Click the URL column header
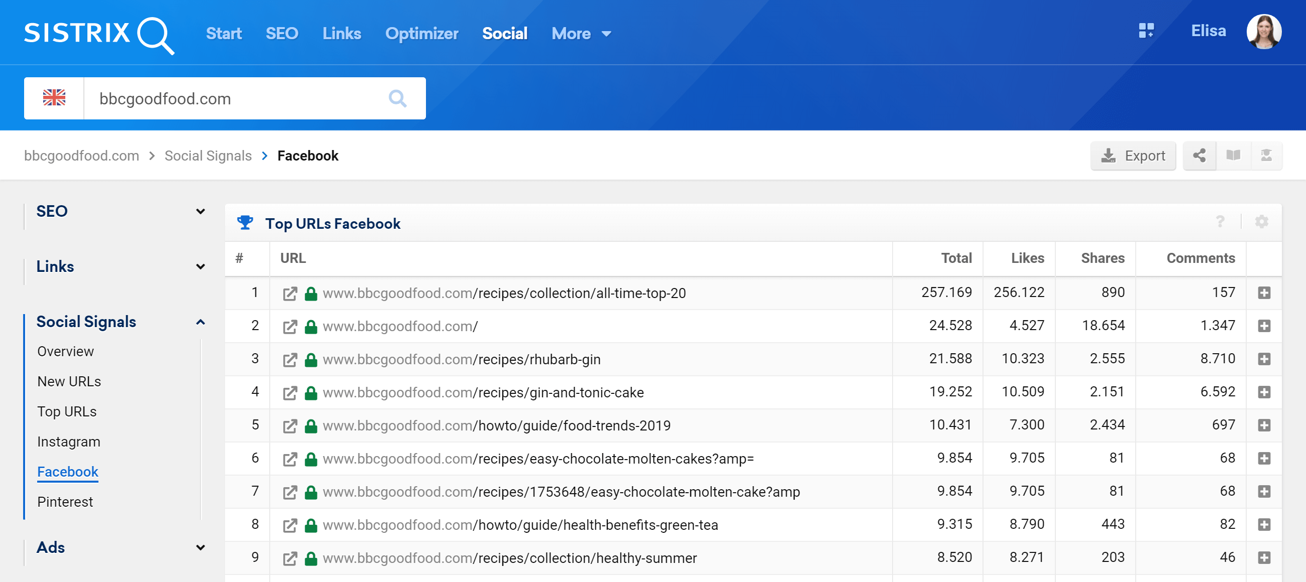Screen dimensions: 1306x582 tap(293, 258)
